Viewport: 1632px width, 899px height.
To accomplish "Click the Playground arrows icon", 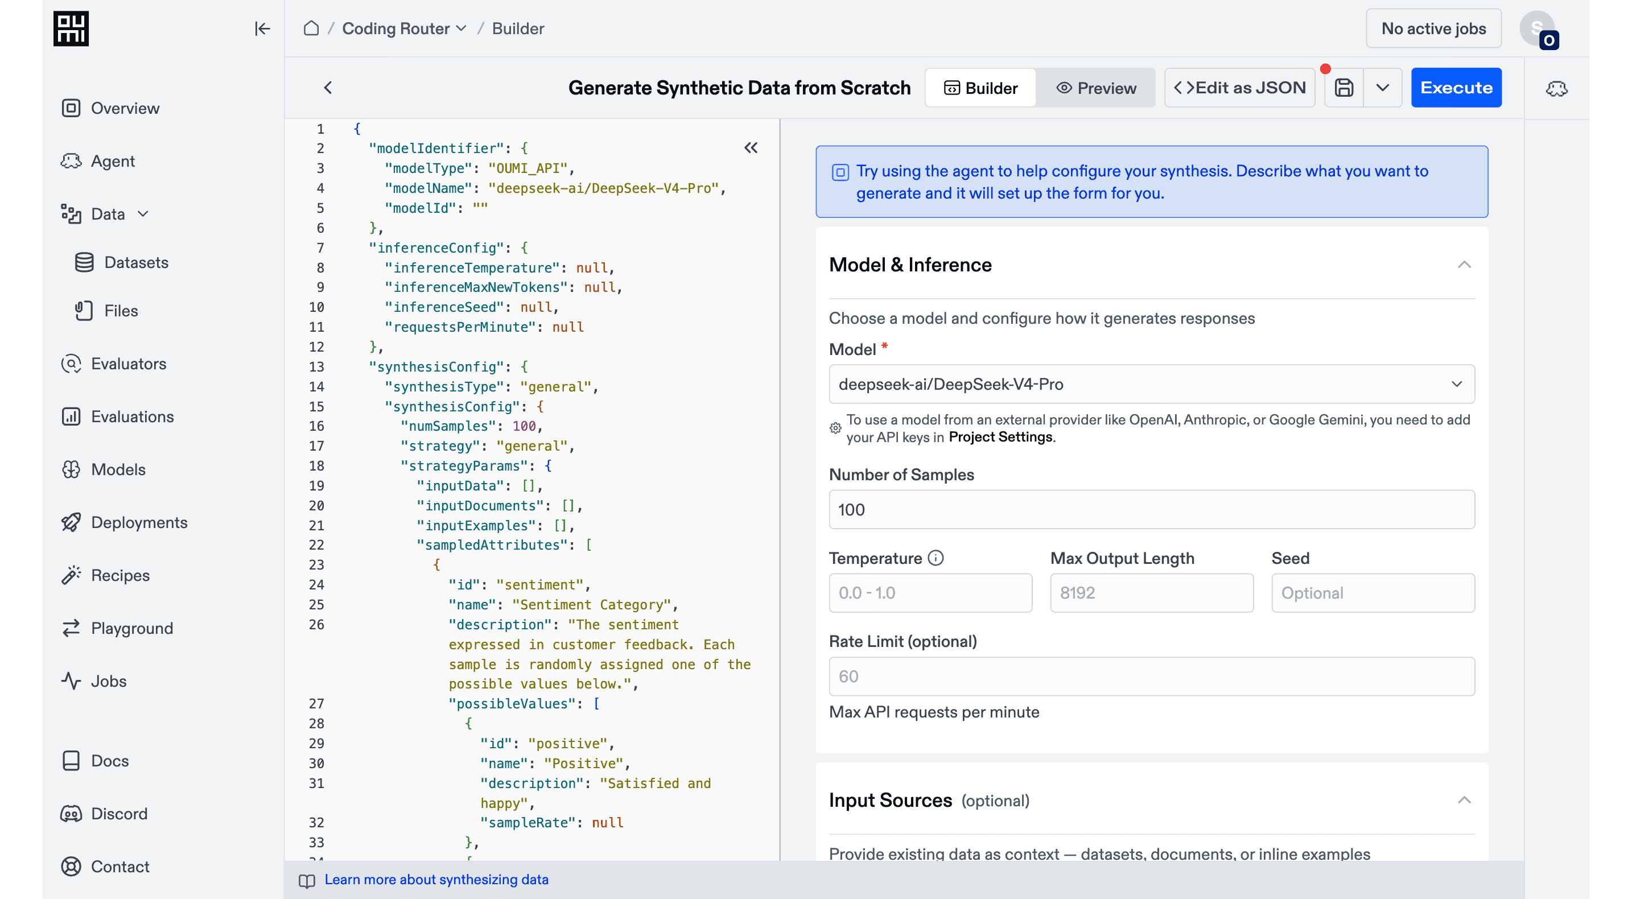I will coord(71,628).
